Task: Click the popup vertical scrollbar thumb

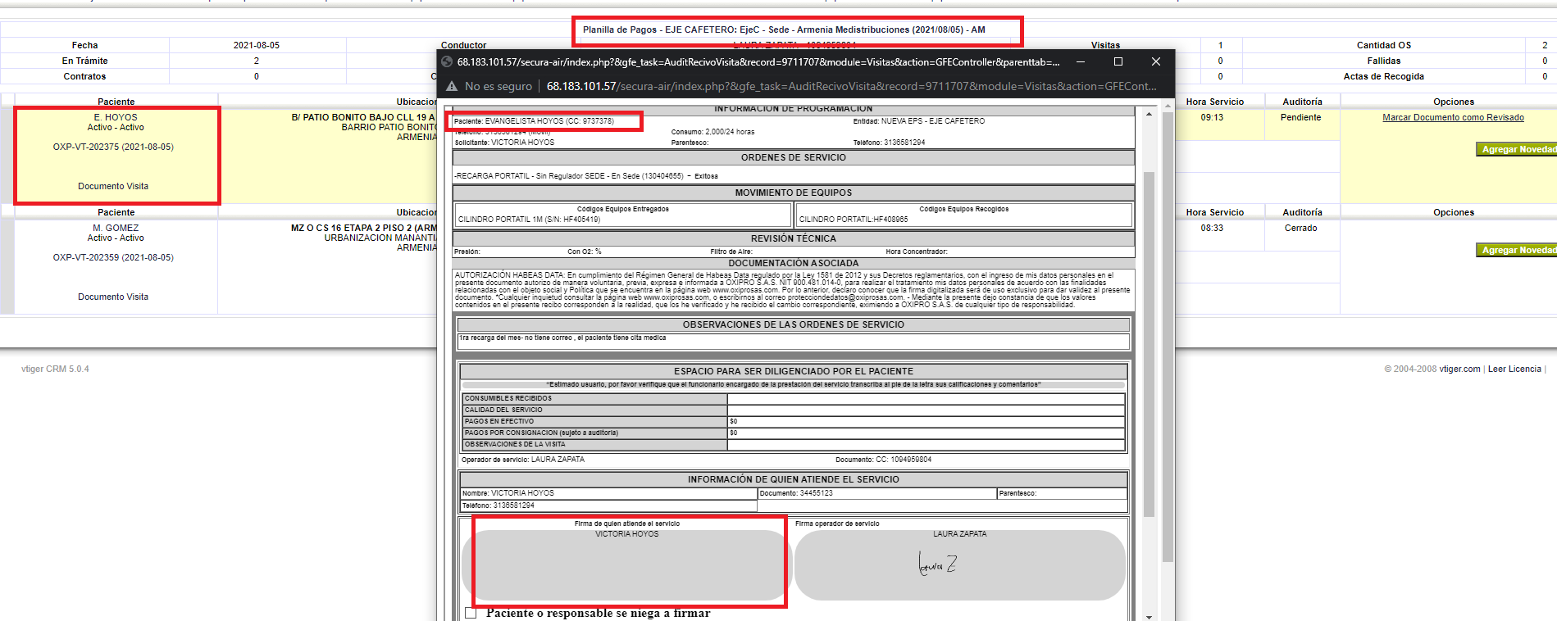Action: point(1149,344)
